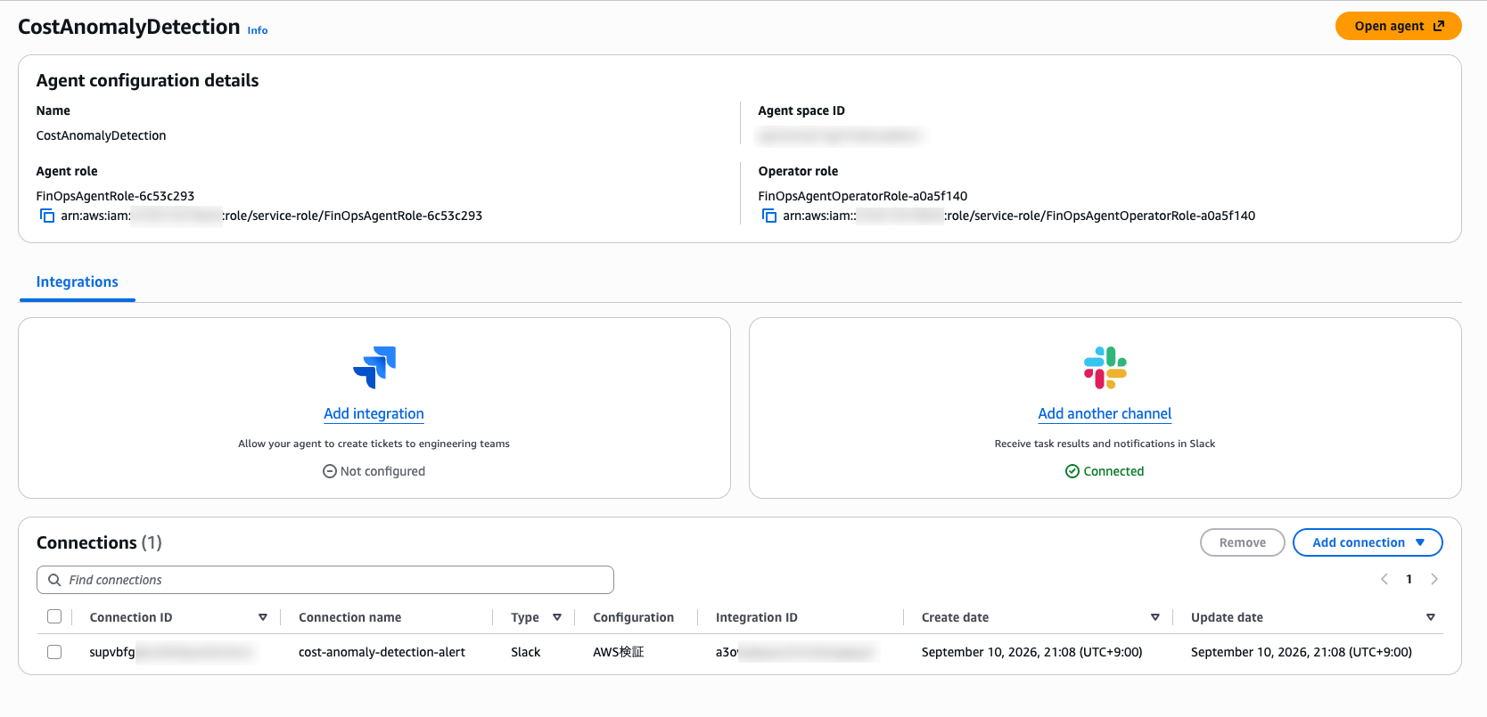Click the FinOpsAgentRole-6c53c293 role name
This screenshot has width=1487, height=717.
tap(115, 196)
